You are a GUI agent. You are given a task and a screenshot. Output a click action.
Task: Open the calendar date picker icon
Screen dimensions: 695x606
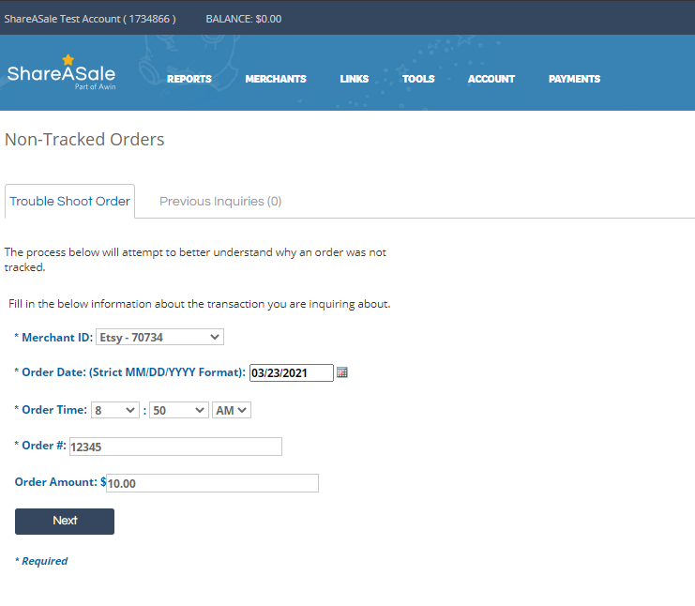[342, 372]
